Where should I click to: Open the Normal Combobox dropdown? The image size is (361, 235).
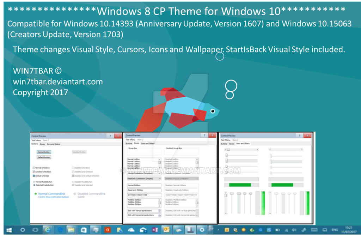[160, 173]
